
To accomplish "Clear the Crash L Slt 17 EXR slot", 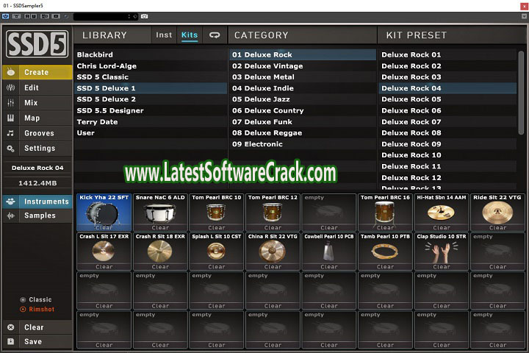I will (104, 267).
